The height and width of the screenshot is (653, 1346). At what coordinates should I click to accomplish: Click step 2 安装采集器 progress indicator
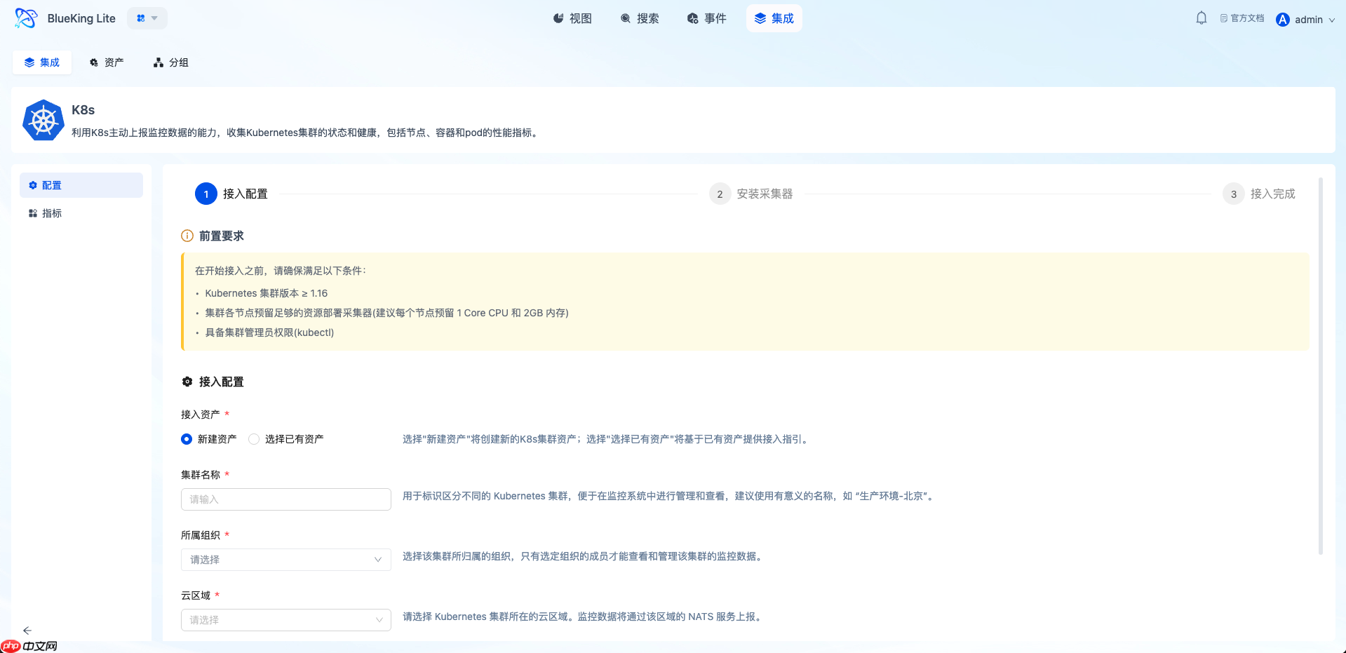click(x=720, y=194)
